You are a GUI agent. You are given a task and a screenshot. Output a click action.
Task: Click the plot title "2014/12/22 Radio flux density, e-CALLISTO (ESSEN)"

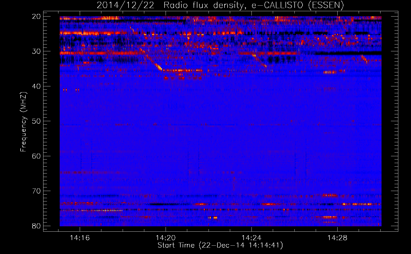(x=220, y=5)
